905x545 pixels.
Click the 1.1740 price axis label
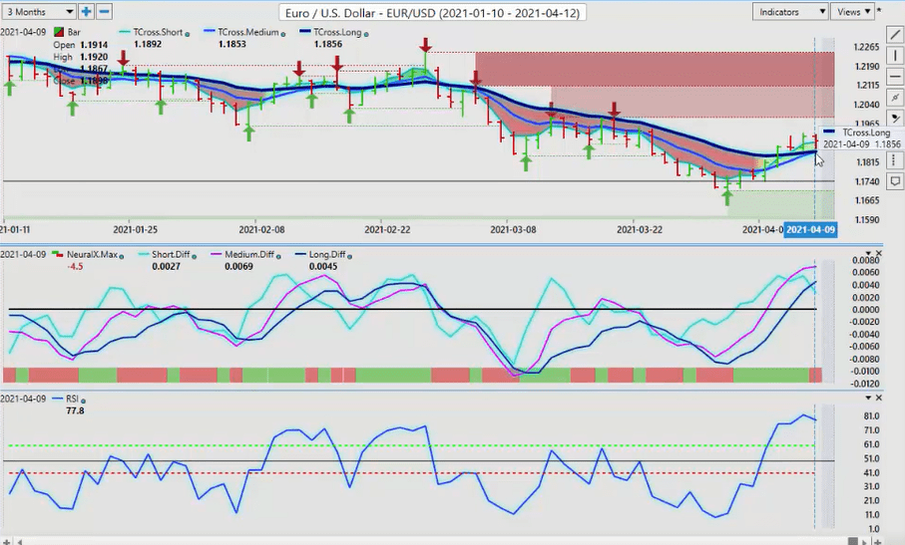click(866, 181)
